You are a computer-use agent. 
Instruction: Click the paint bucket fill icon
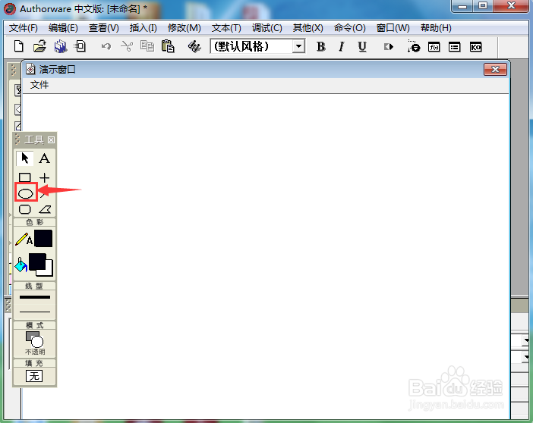tap(20, 265)
